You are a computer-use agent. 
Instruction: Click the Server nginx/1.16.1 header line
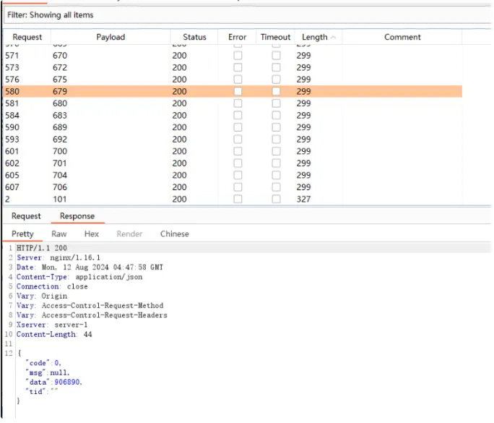coord(58,257)
